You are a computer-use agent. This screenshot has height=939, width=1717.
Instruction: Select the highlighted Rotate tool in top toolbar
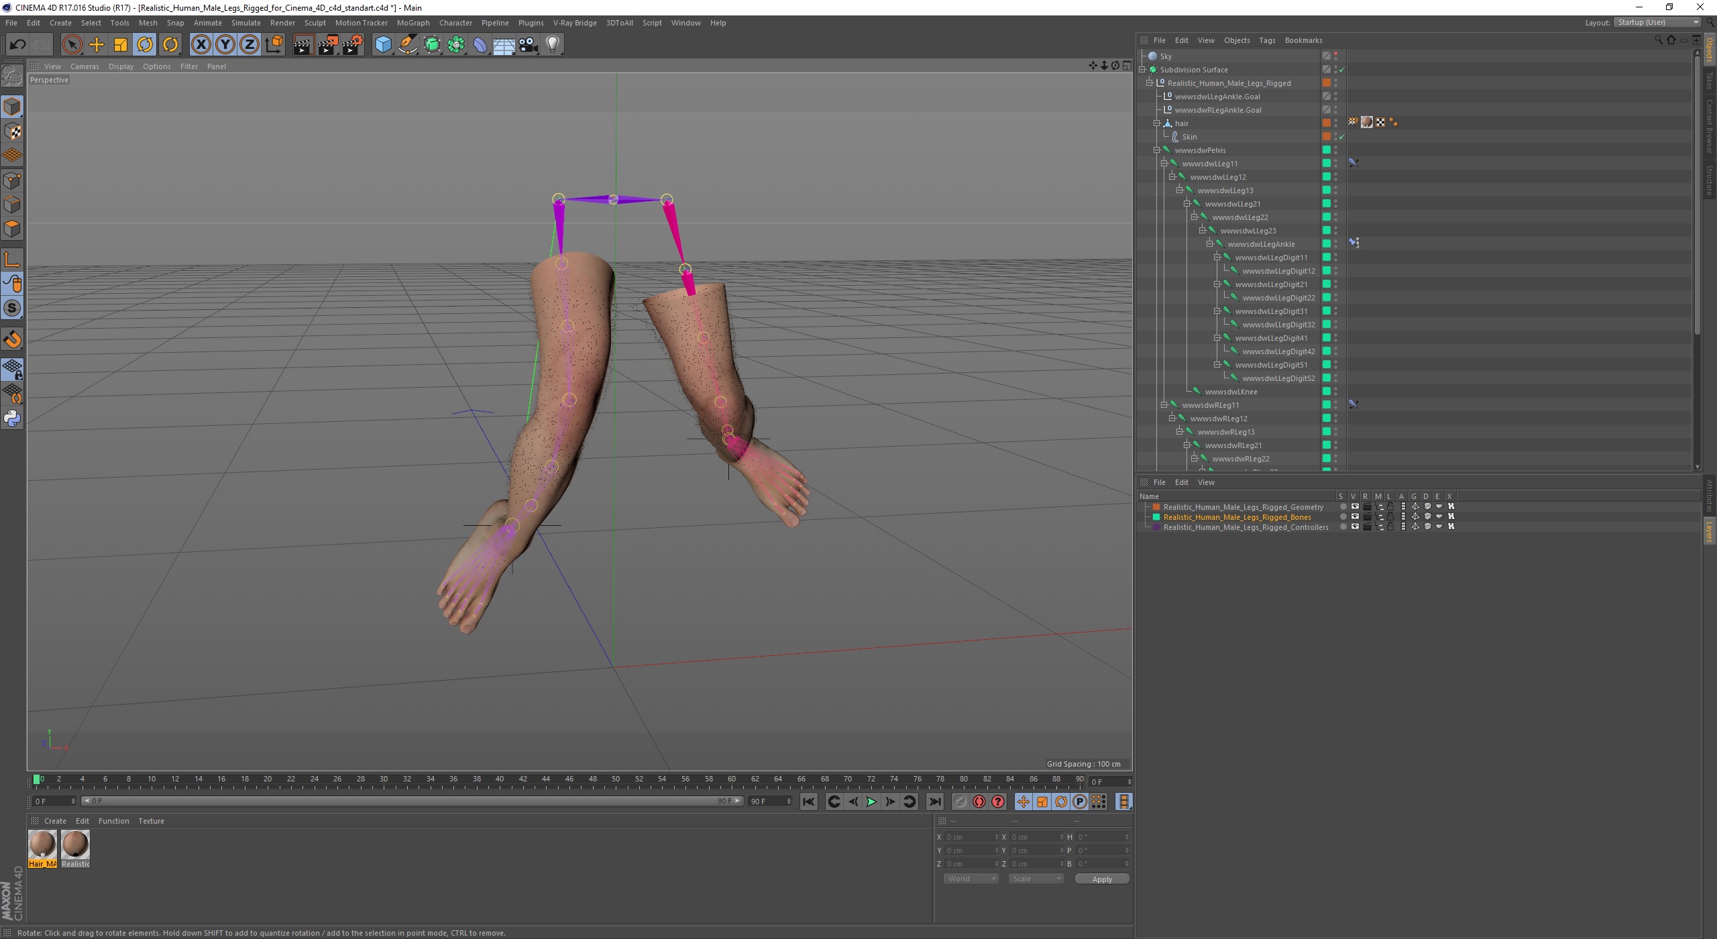pyautogui.click(x=145, y=45)
